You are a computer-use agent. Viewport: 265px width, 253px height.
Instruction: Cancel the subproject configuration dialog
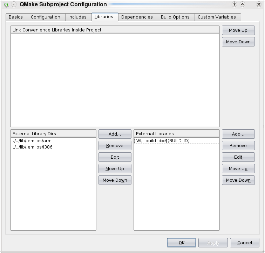click(x=244, y=243)
